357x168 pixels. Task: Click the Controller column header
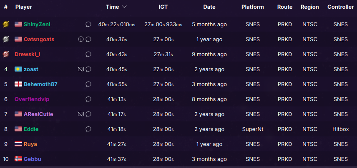(x=340, y=7)
